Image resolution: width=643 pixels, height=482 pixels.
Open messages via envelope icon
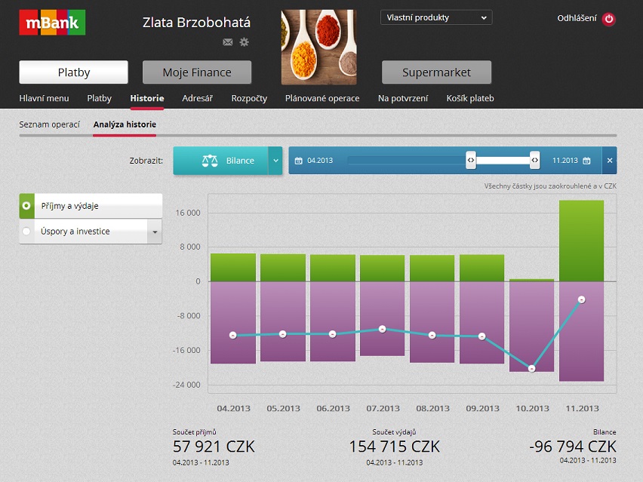click(x=228, y=42)
